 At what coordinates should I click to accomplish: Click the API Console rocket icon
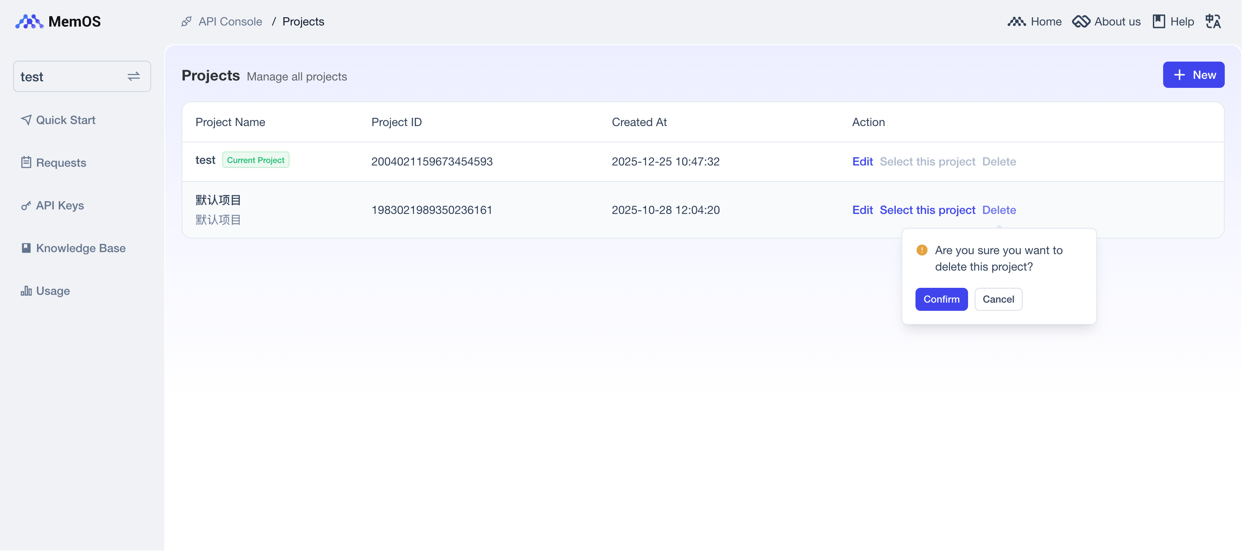(x=186, y=22)
